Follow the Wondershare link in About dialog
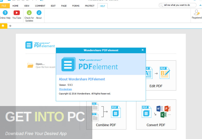 click(65, 89)
